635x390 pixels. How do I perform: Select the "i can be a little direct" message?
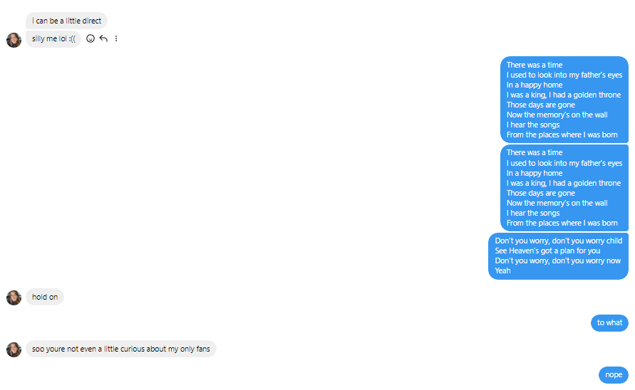click(x=66, y=21)
